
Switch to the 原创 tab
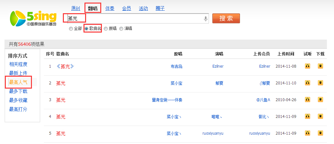tap(76, 8)
